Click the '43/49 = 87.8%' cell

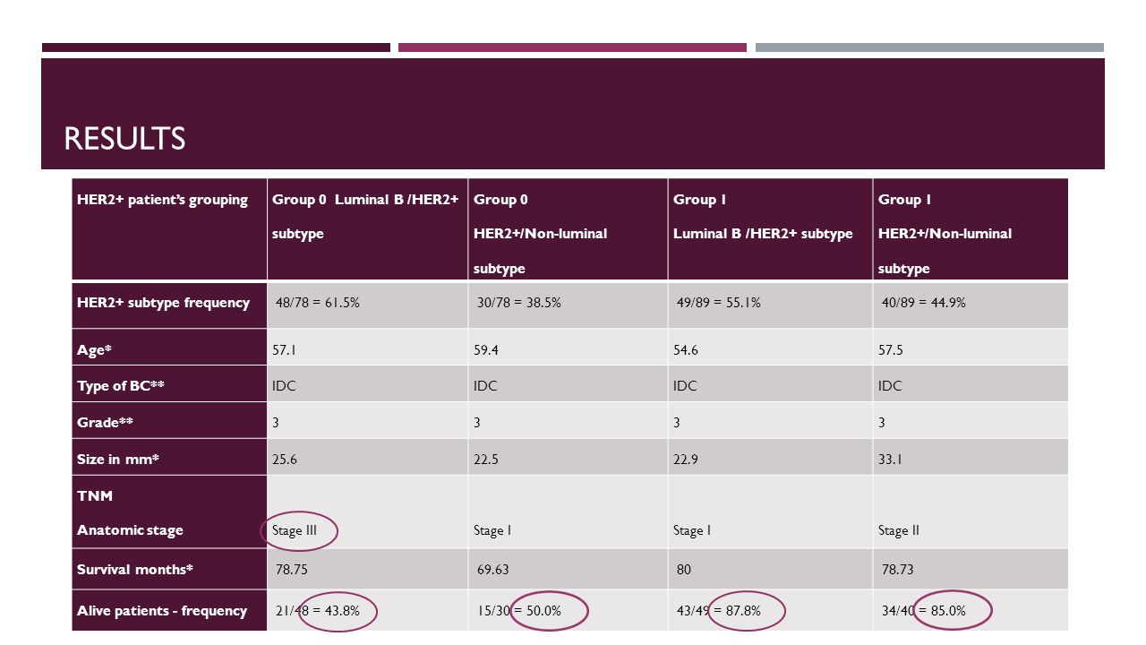(770, 610)
